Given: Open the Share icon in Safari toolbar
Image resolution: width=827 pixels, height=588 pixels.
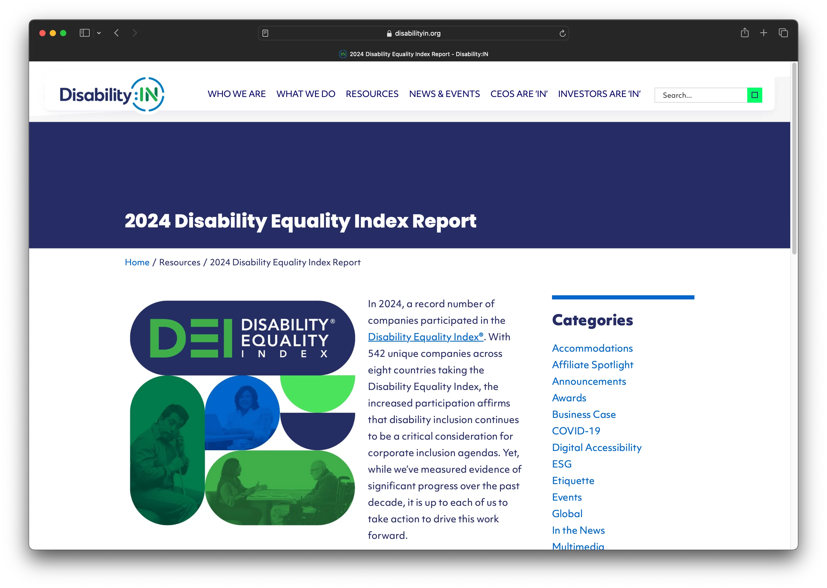Looking at the screenshot, I should pyautogui.click(x=745, y=33).
